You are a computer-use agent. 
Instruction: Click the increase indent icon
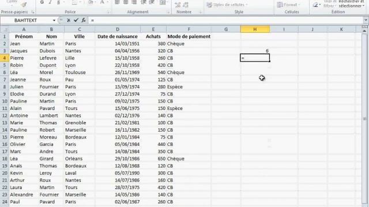click(152, 2)
